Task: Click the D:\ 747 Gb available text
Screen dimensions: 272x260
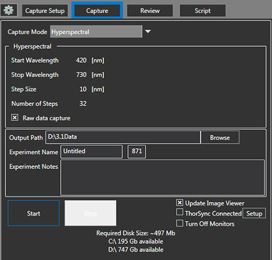Action: (136, 250)
